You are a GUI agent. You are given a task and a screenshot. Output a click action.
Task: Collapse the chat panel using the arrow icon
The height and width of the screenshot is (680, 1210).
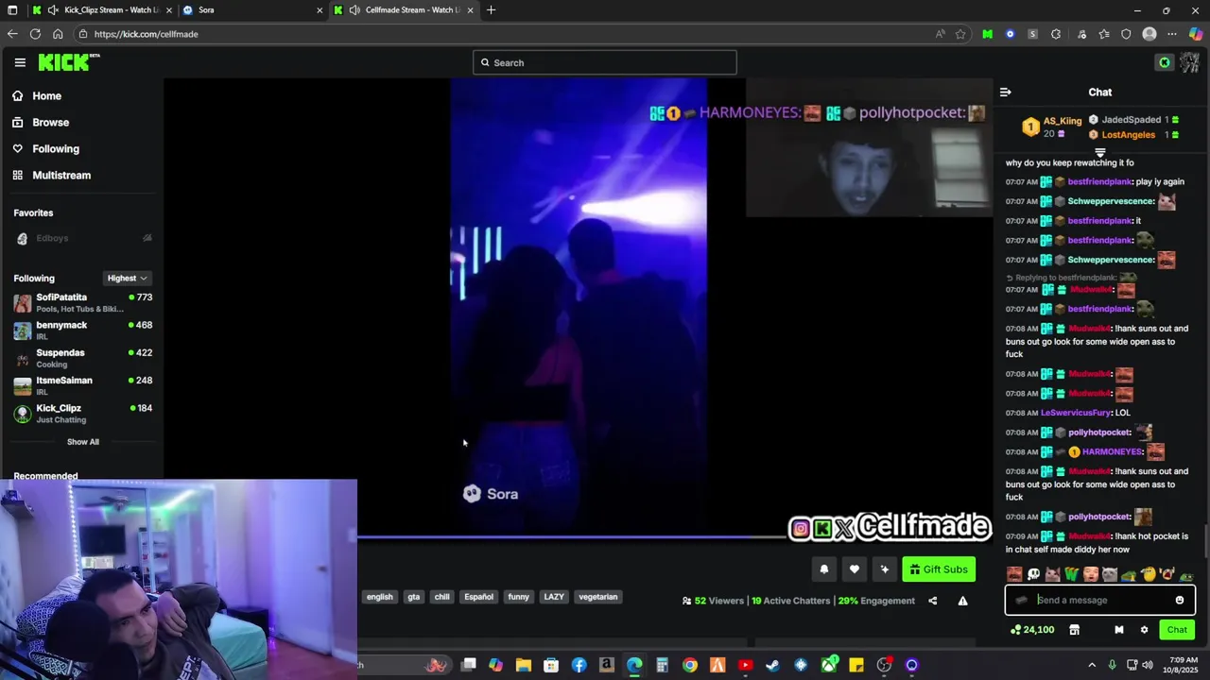point(1005,93)
